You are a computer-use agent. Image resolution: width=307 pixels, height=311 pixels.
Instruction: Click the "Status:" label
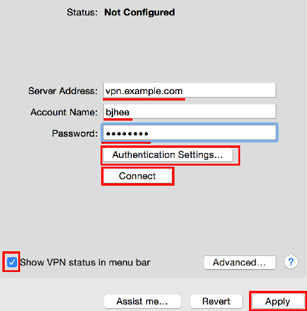point(82,12)
